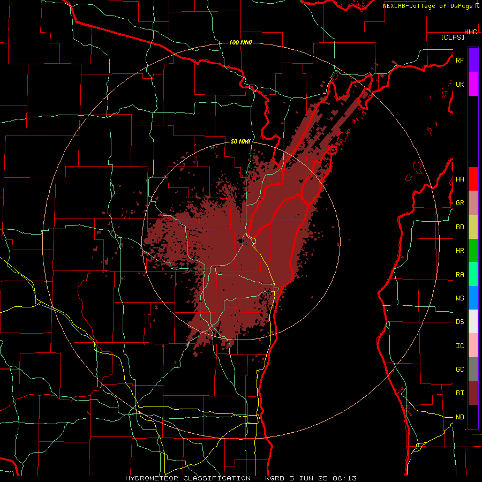Click the HHC product code label
The image size is (482, 482).
click(471, 32)
